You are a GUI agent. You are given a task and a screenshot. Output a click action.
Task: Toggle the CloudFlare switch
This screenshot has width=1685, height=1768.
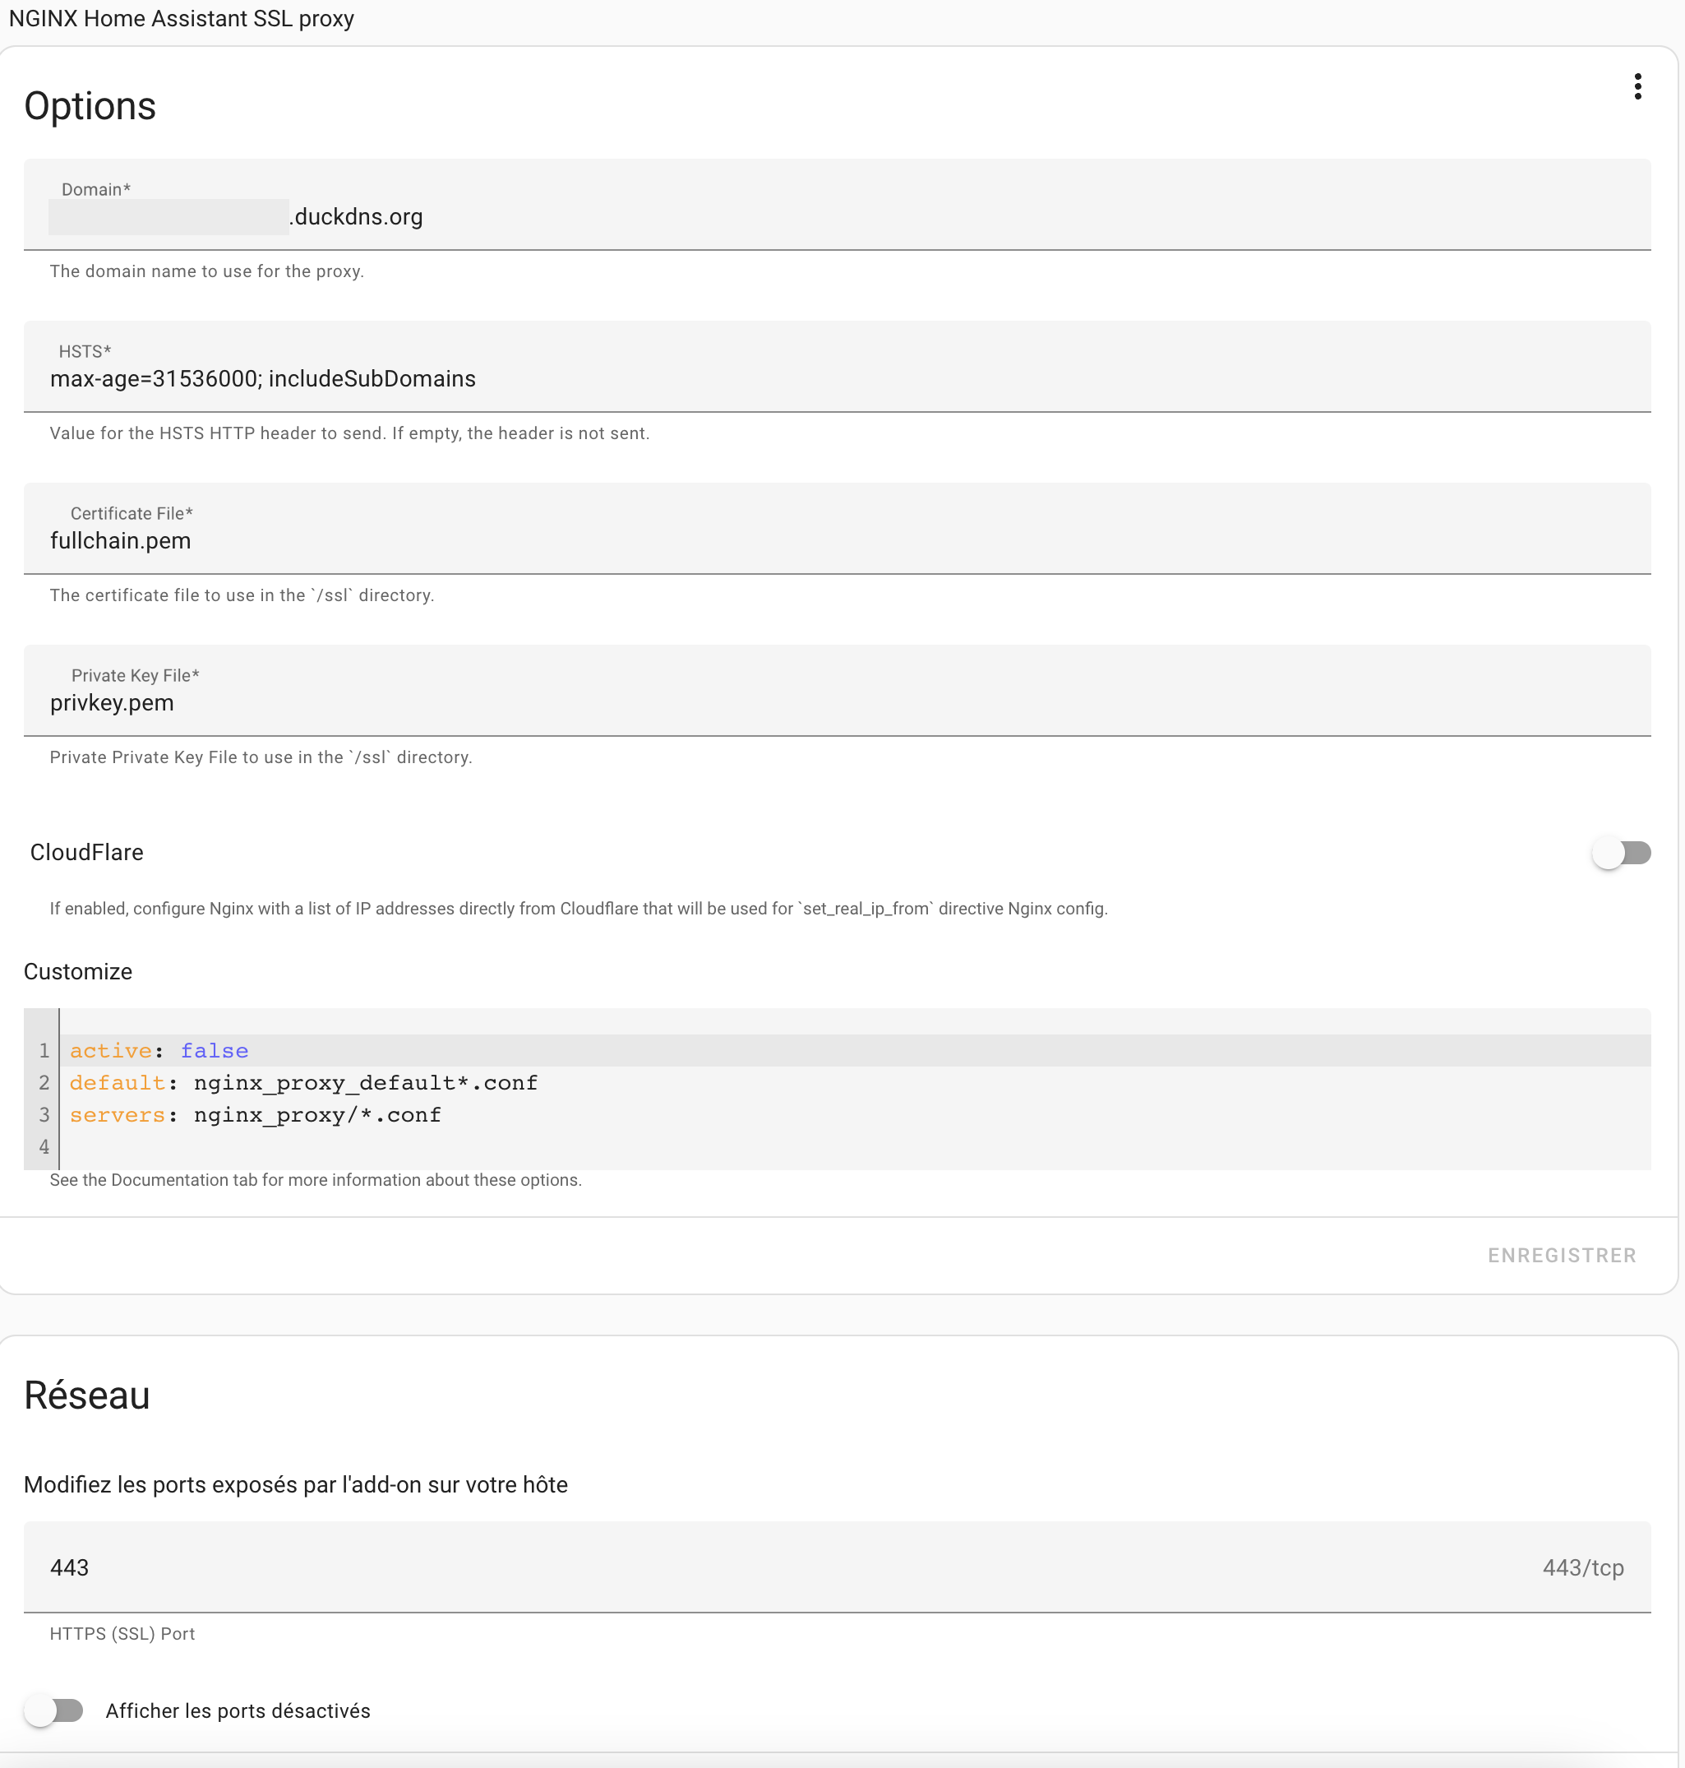click(1620, 853)
